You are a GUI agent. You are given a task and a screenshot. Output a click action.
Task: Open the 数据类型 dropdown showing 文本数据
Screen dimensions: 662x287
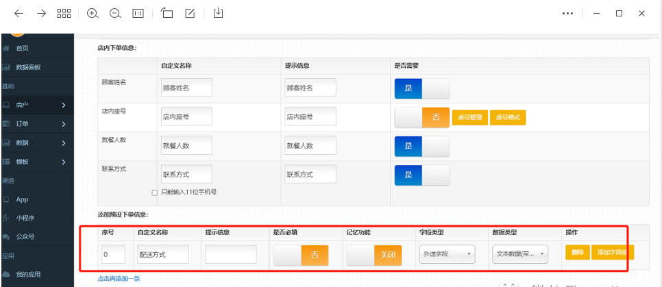[520, 254]
